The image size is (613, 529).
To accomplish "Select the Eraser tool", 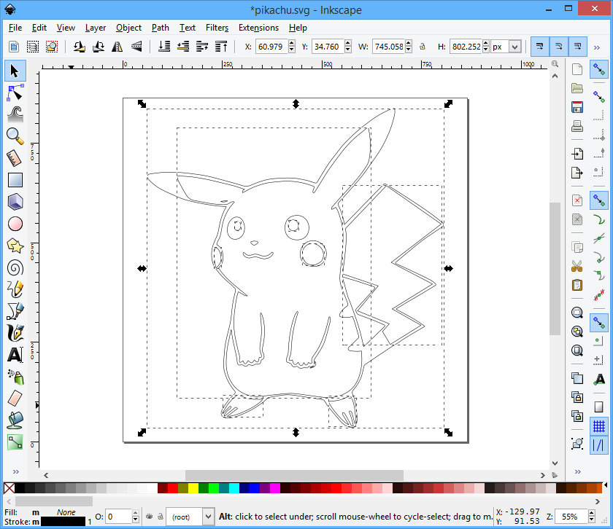I will tap(15, 399).
